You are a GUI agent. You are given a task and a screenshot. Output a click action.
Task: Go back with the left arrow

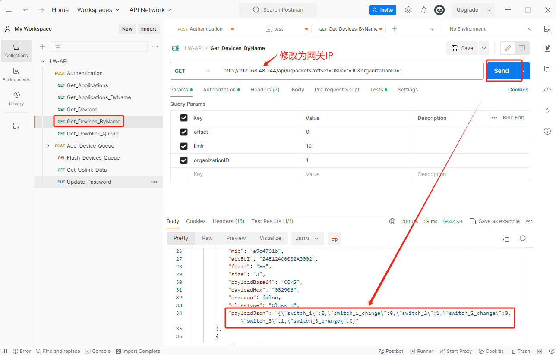click(26, 10)
